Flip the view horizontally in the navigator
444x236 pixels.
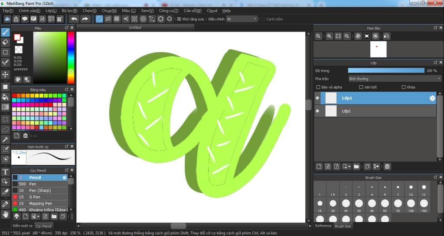(x=386, y=36)
